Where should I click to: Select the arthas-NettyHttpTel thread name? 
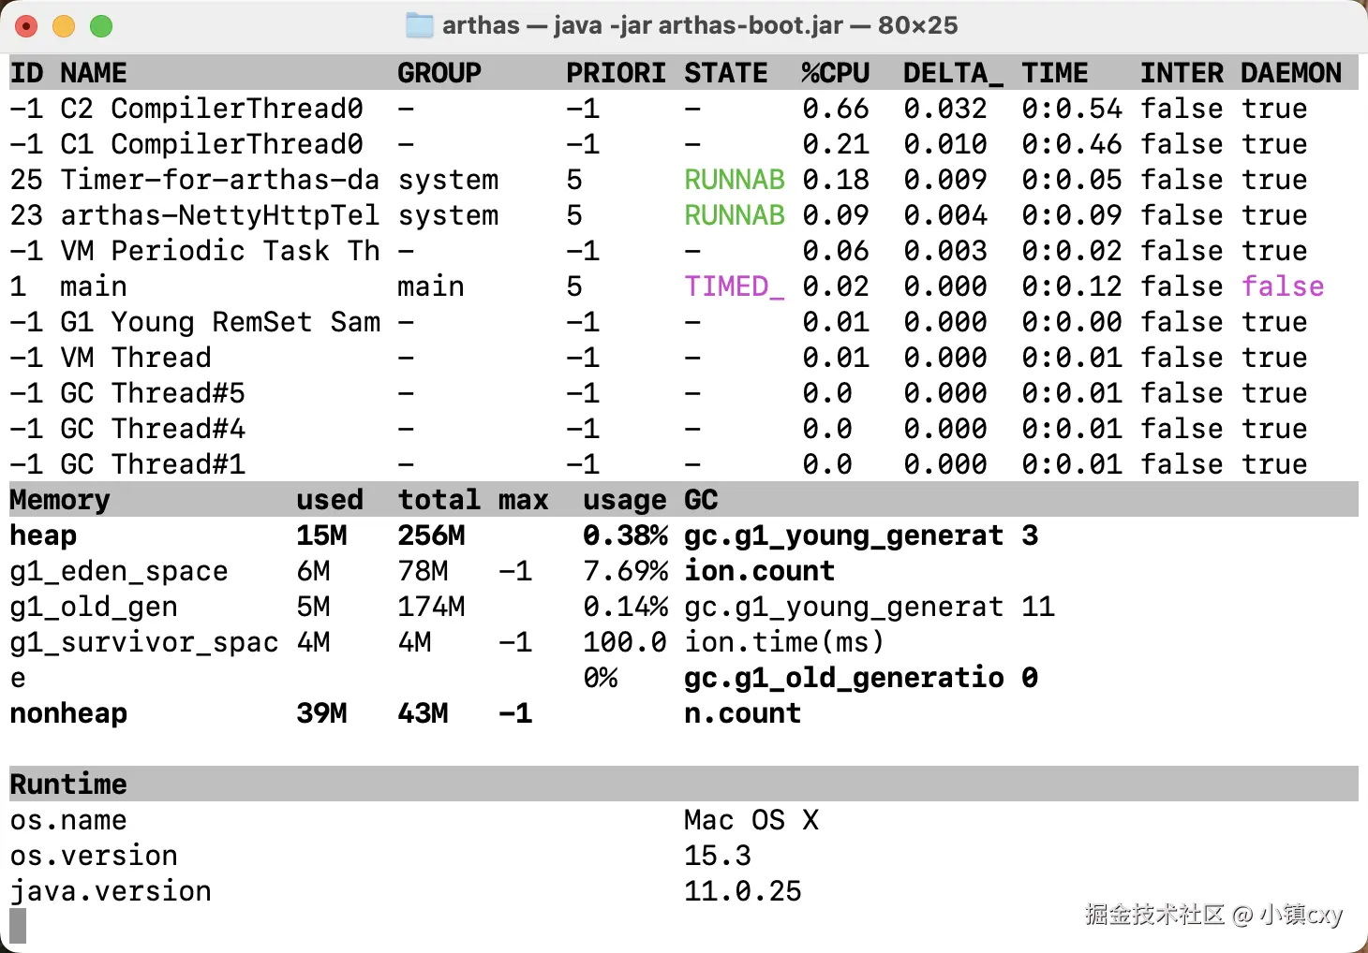(x=220, y=215)
